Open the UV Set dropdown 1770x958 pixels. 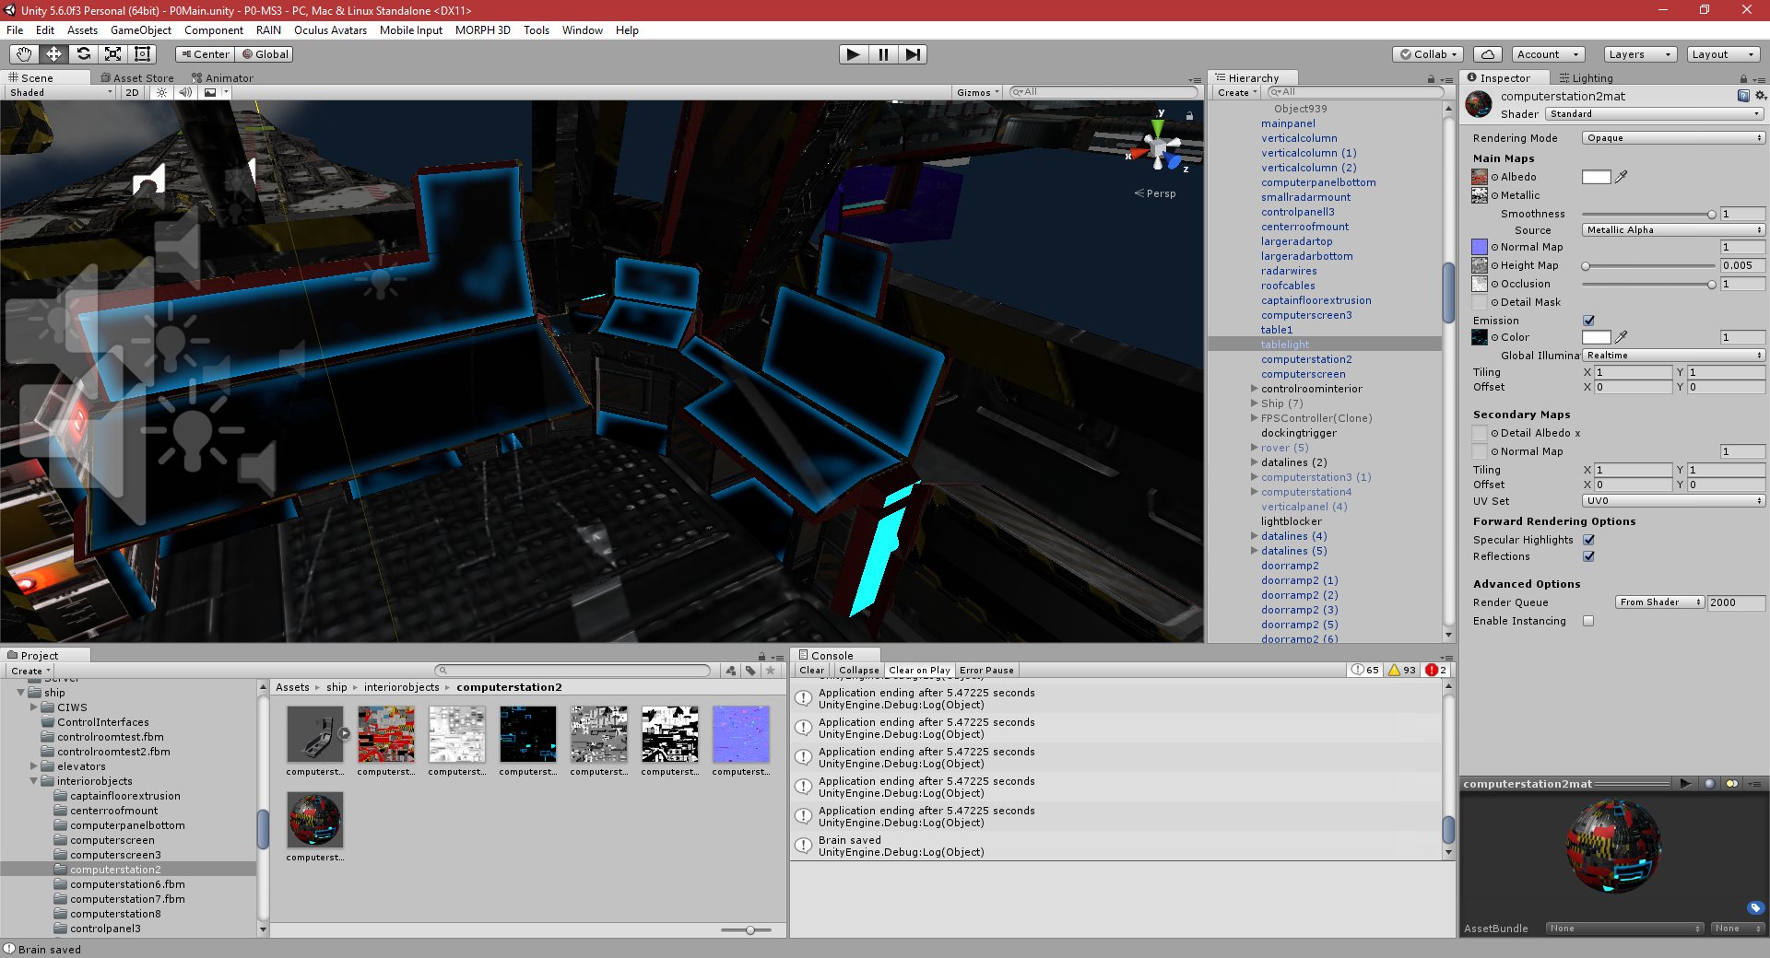click(x=1673, y=501)
